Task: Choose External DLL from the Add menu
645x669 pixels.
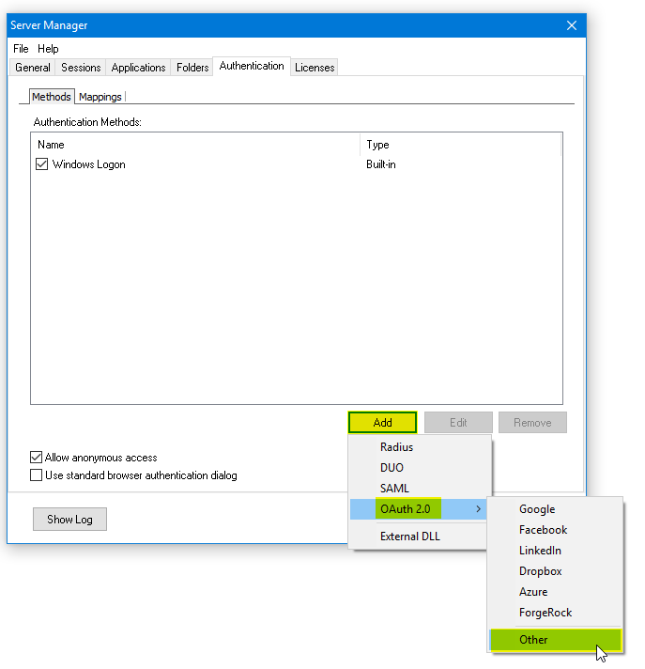Action: 418,537
